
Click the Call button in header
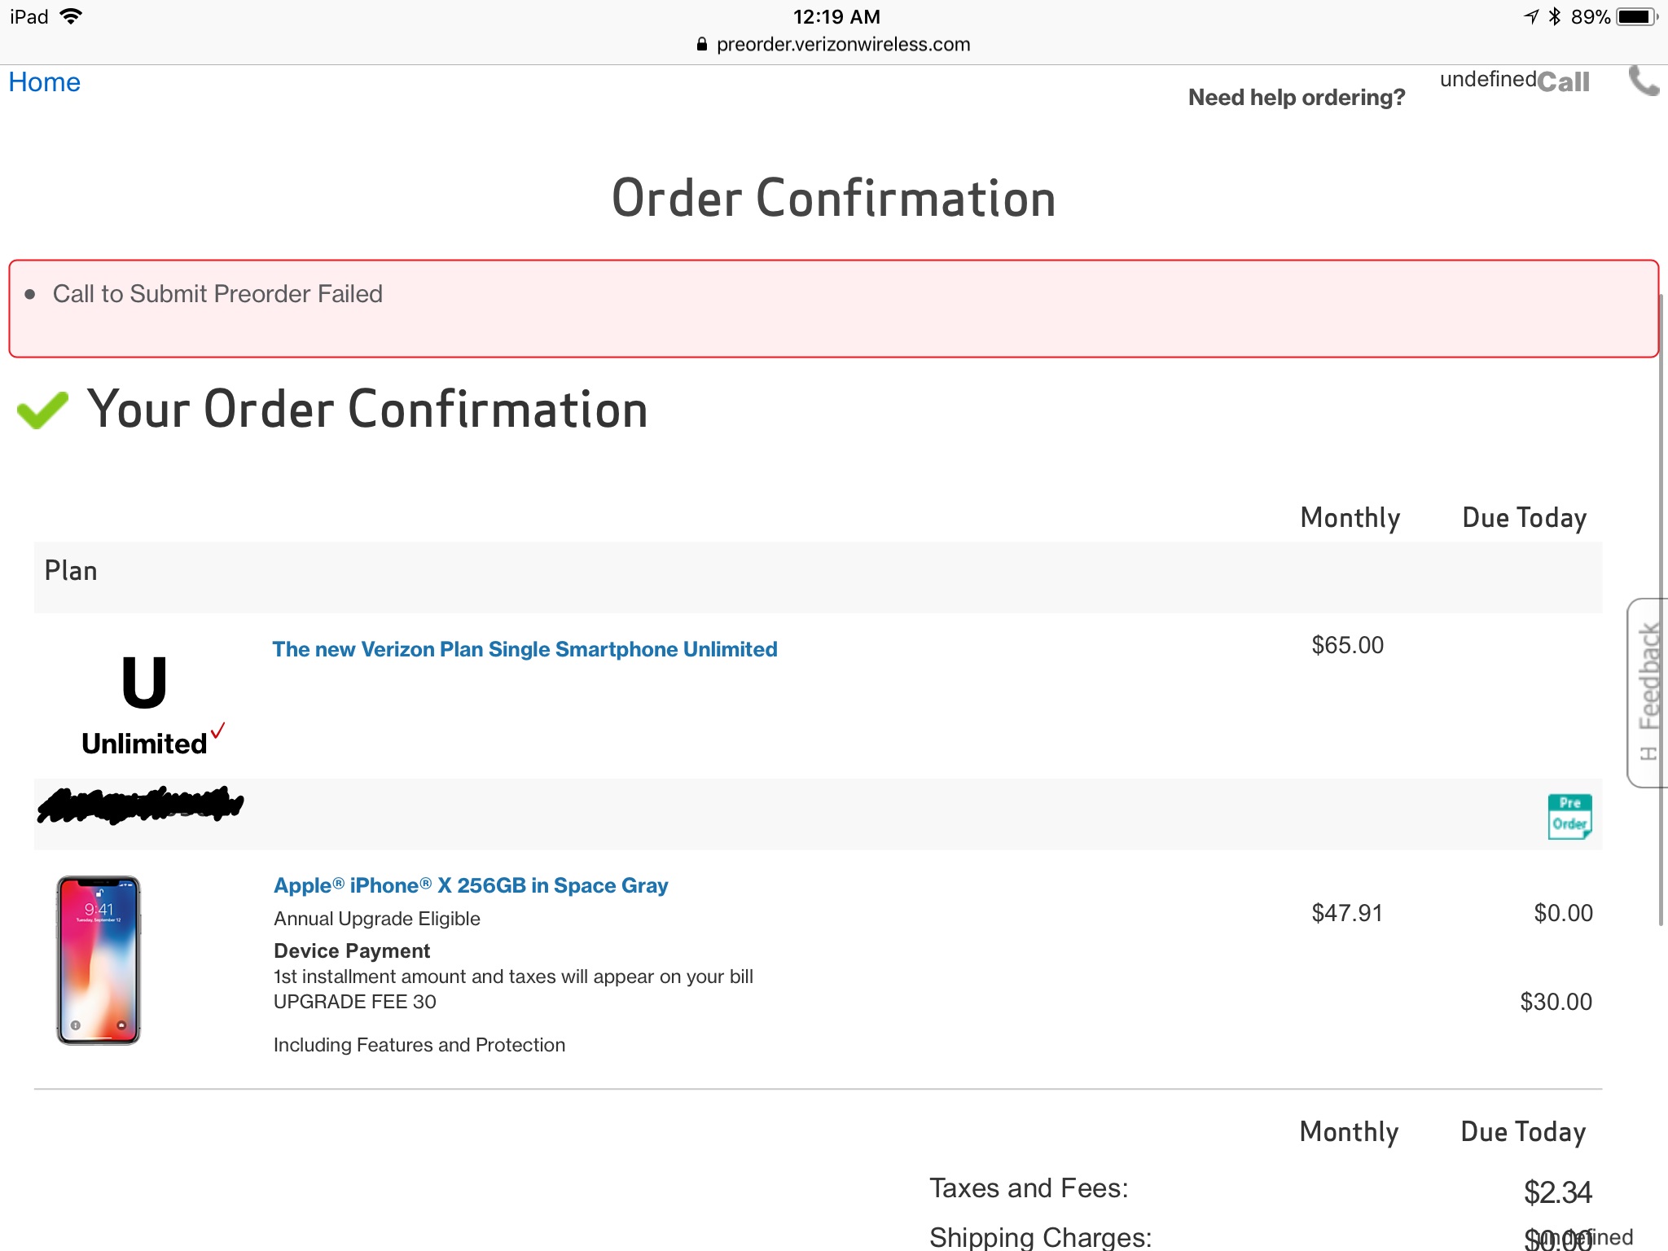(1563, 82)
